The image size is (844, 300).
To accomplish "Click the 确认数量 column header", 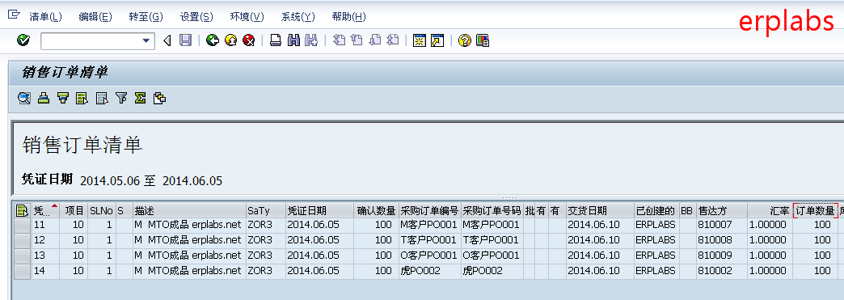I will 376,210.
